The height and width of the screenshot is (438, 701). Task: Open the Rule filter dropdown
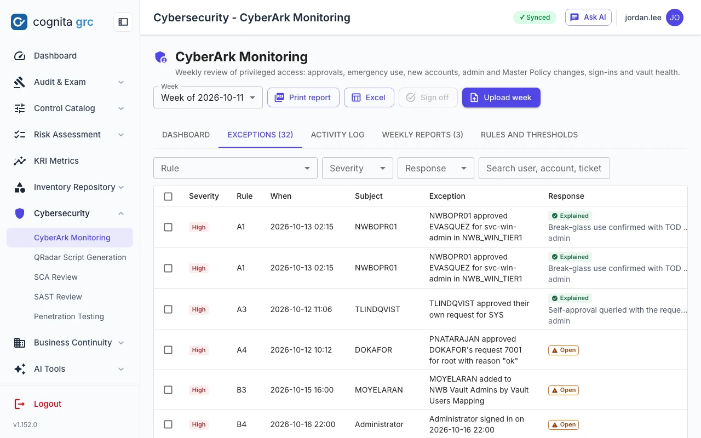tap(235, 168)
